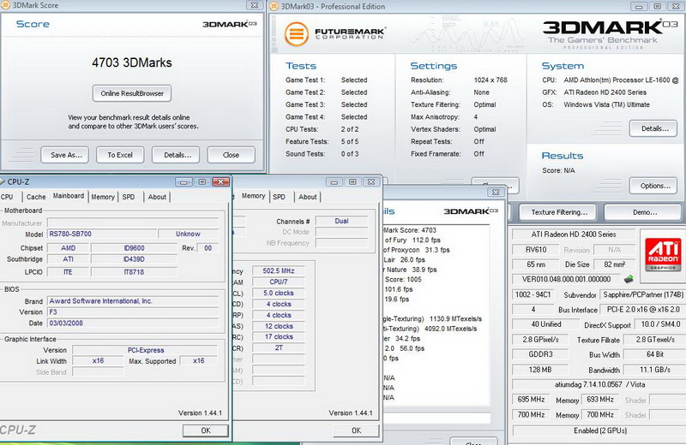Click OK in the CPU-Z Memory window

[x=357, y=430]
